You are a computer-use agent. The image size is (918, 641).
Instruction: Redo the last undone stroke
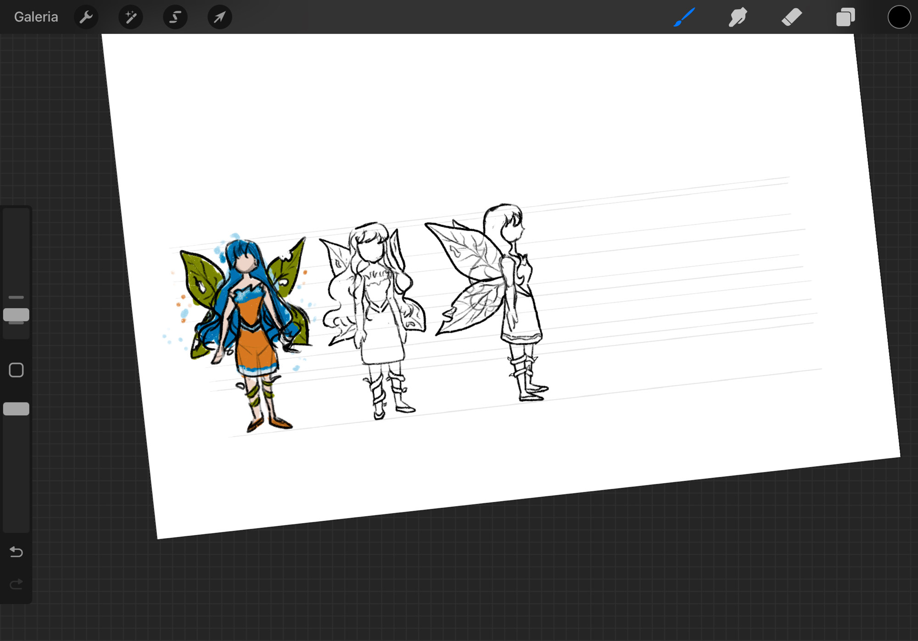16,584
